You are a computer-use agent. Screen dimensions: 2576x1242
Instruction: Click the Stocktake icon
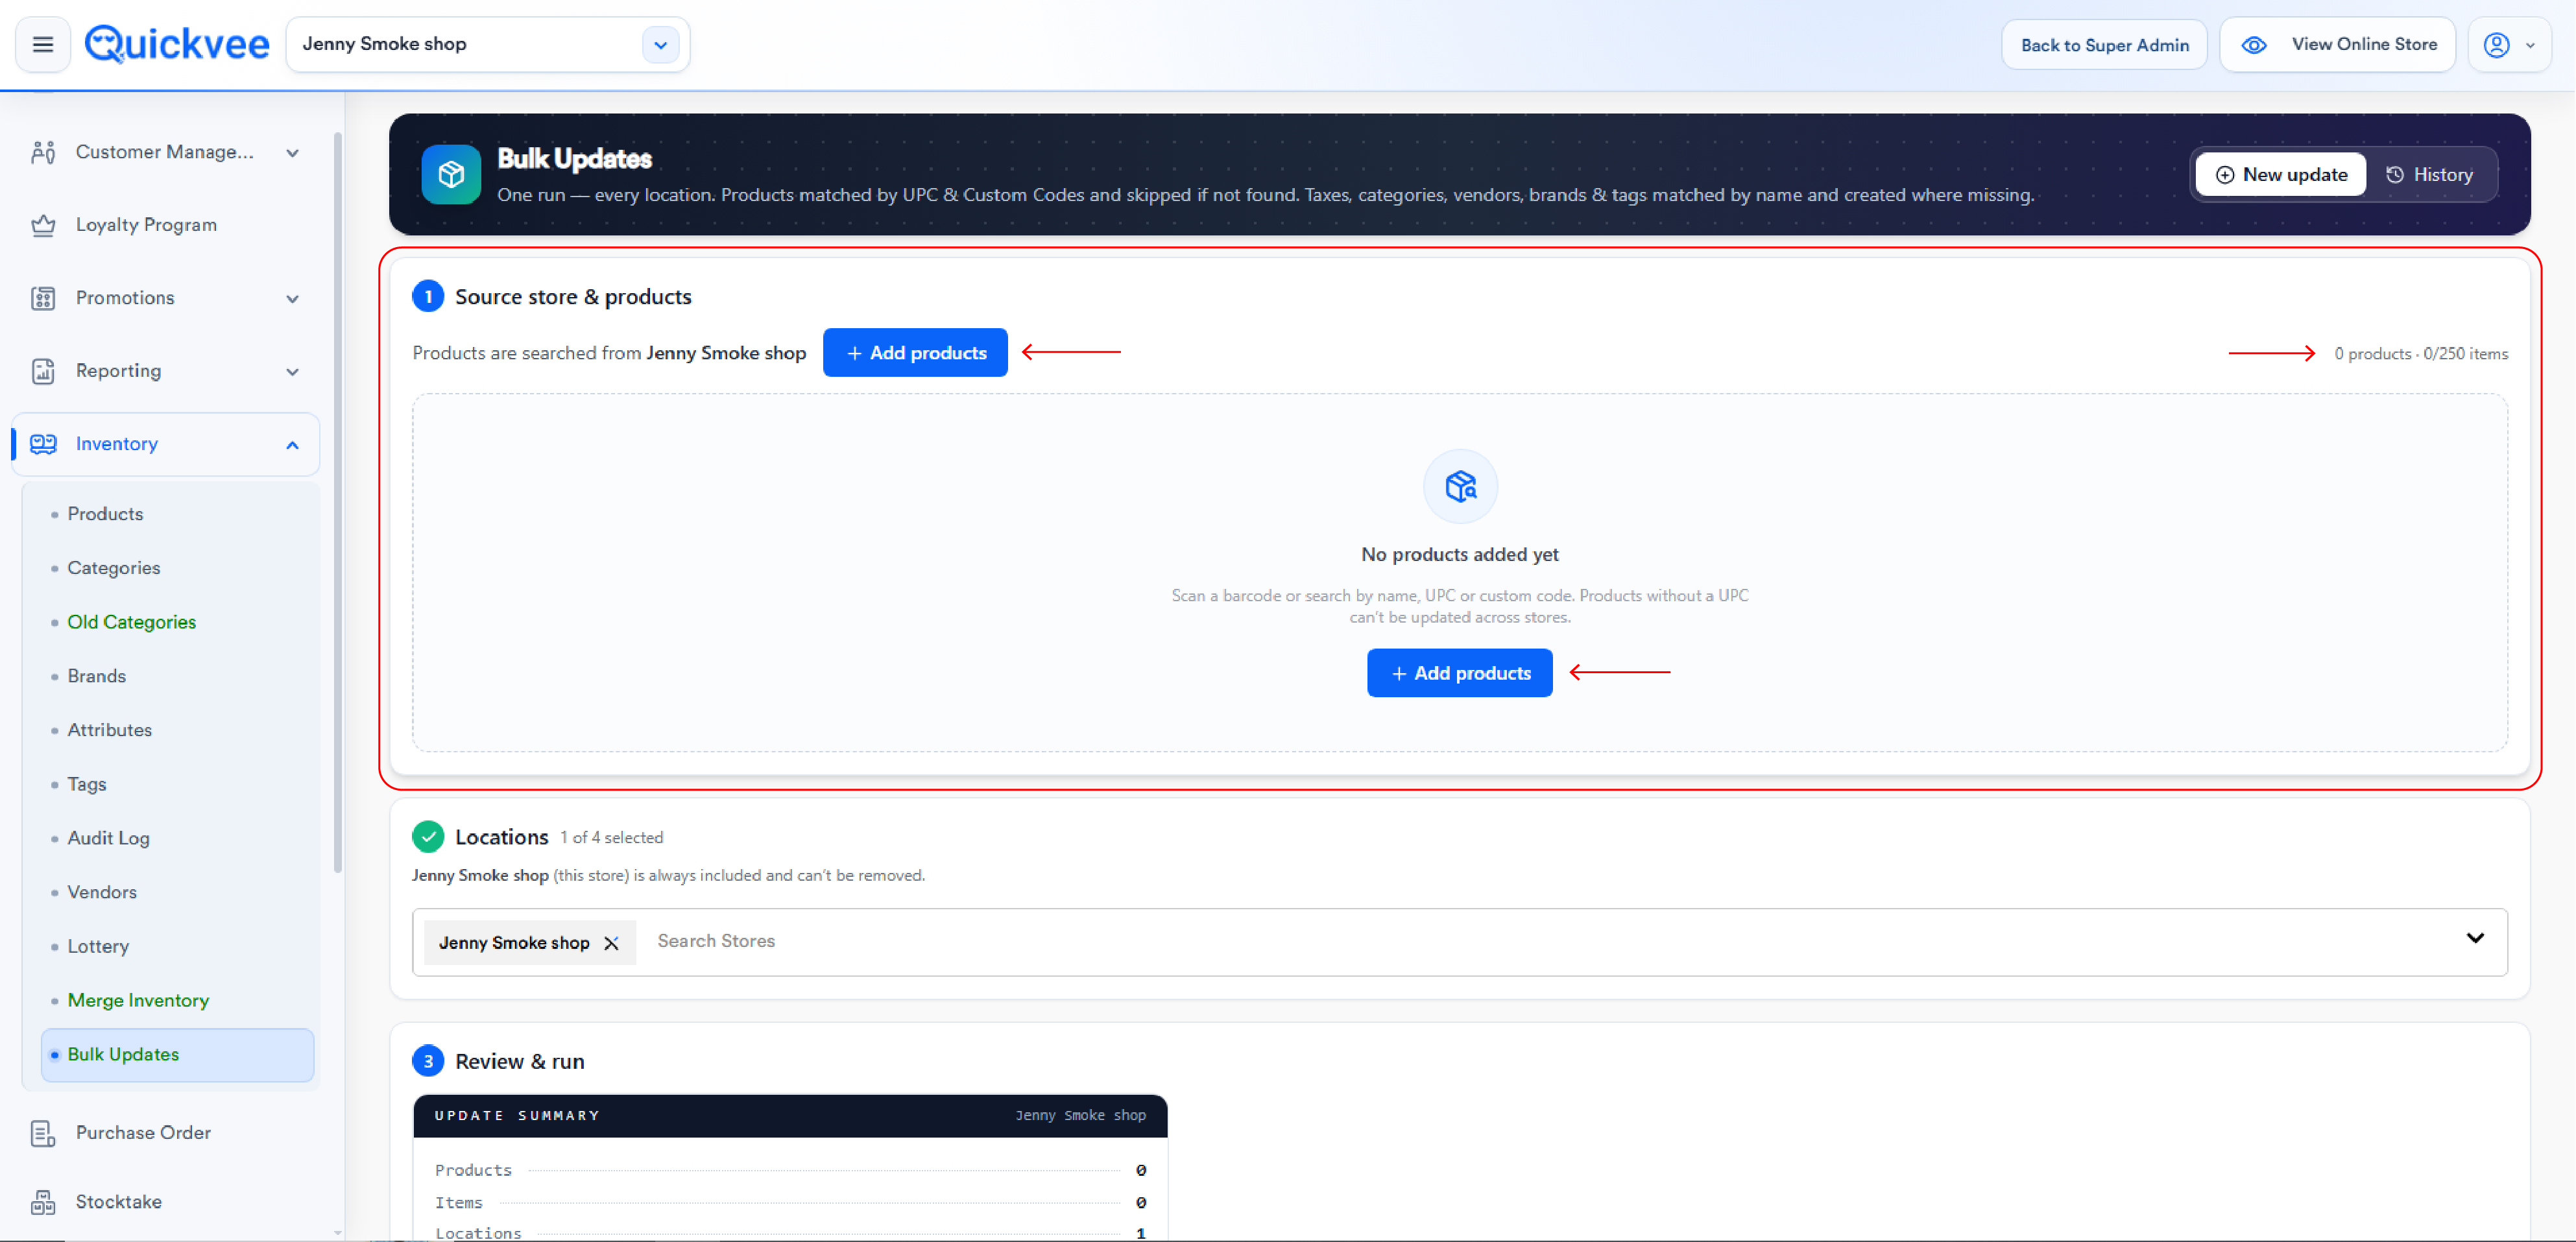click(43, 1202)
